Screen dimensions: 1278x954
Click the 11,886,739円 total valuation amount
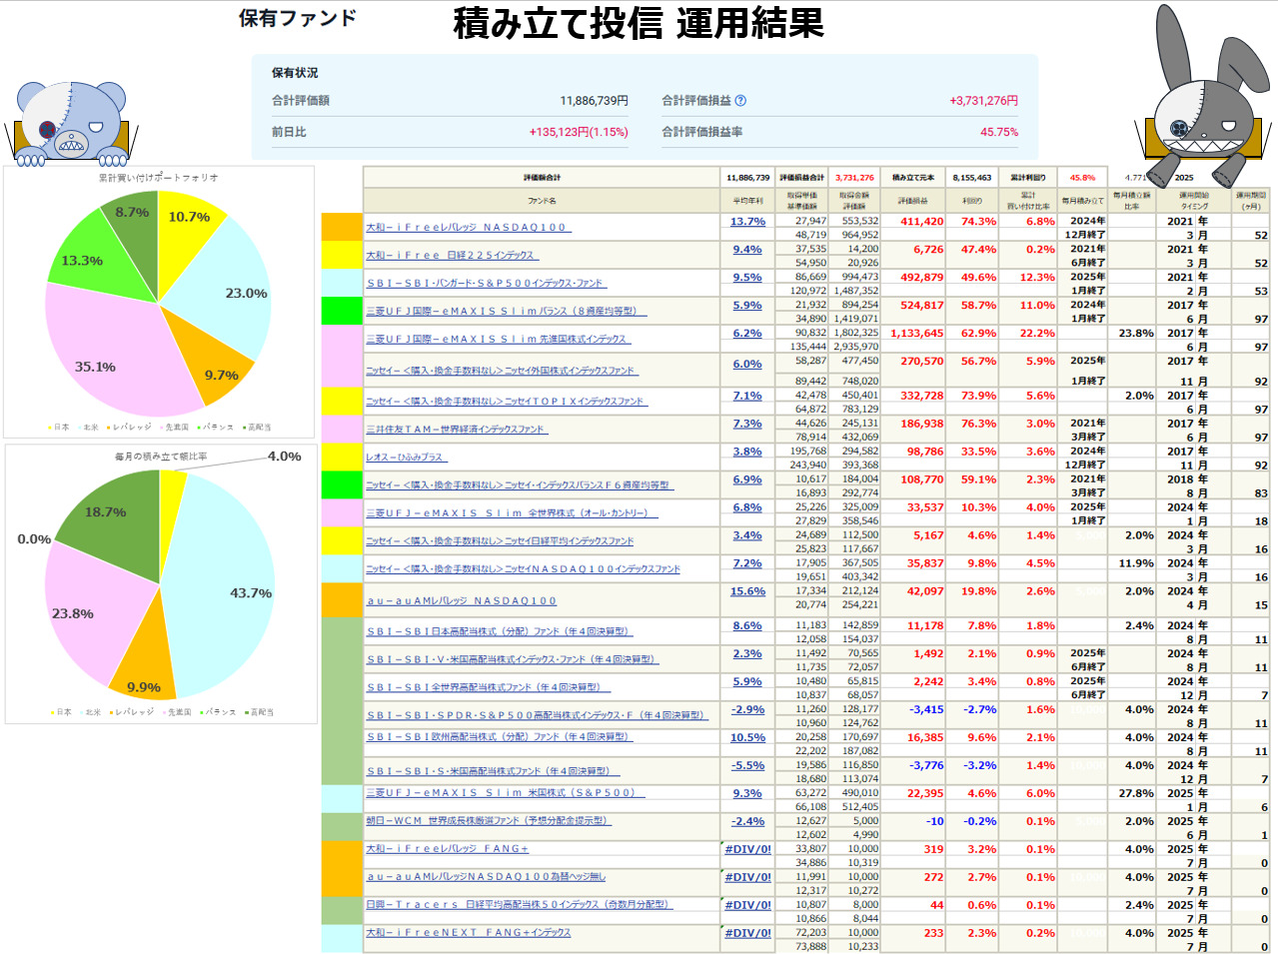point(594,101)
